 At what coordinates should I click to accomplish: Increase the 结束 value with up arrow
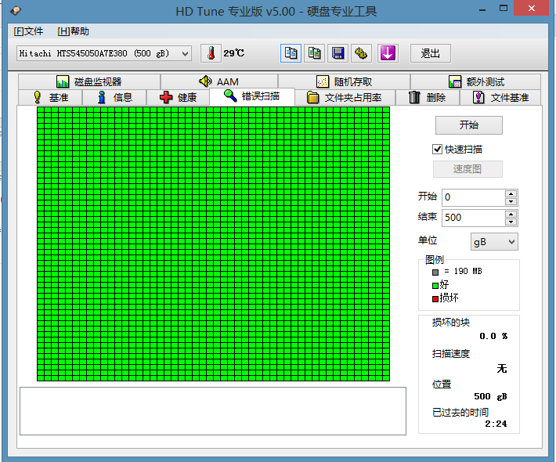tap(511, 214)
